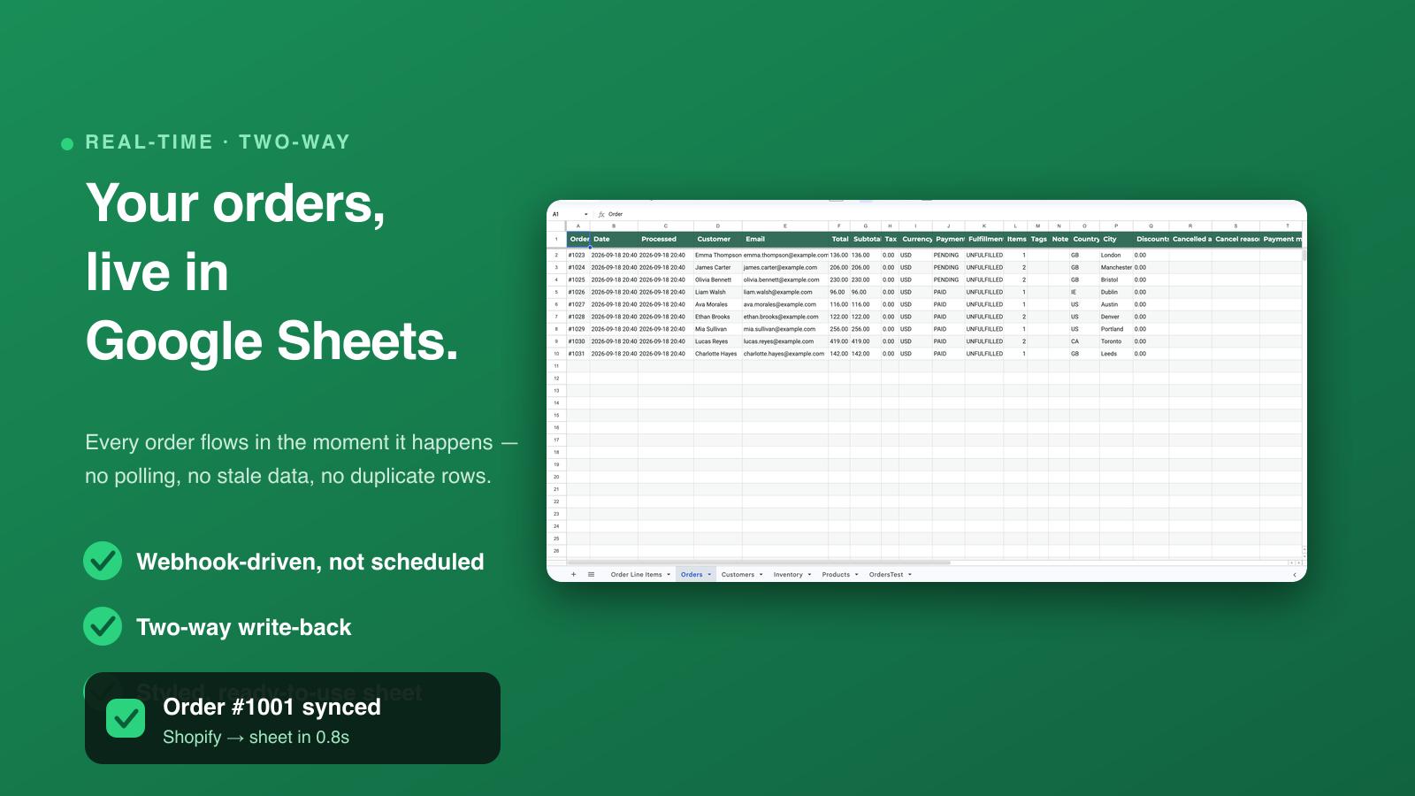Open the Inventory tab dropdown arrow
The height and width of the screenshot is (796, 1415).
pos(809,575)
